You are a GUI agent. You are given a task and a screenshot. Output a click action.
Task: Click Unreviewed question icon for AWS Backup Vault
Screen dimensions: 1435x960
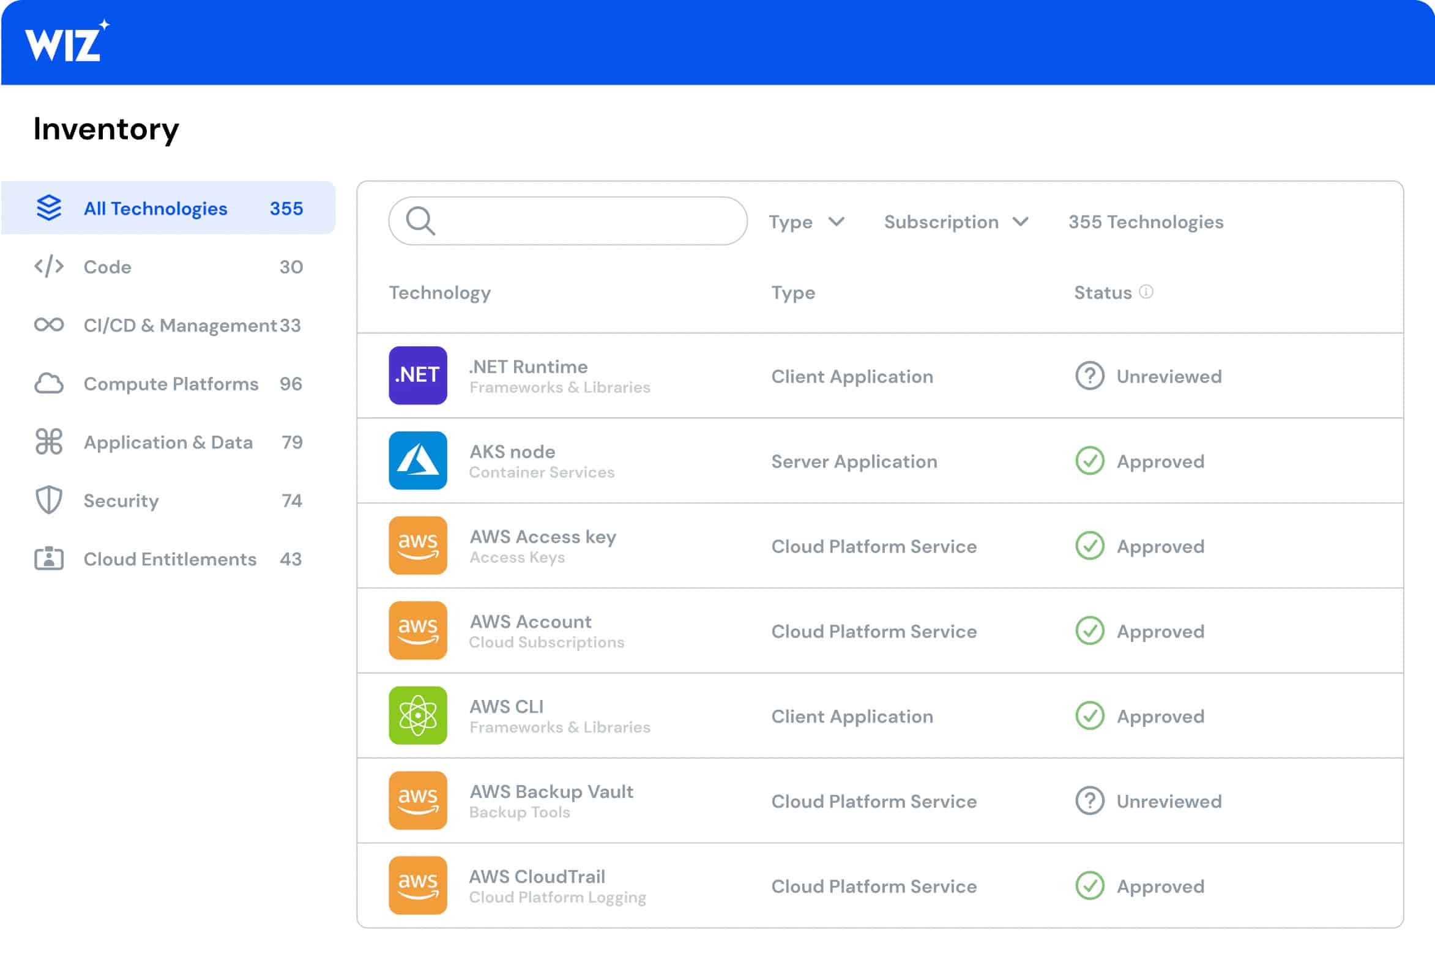[1090, 802]
